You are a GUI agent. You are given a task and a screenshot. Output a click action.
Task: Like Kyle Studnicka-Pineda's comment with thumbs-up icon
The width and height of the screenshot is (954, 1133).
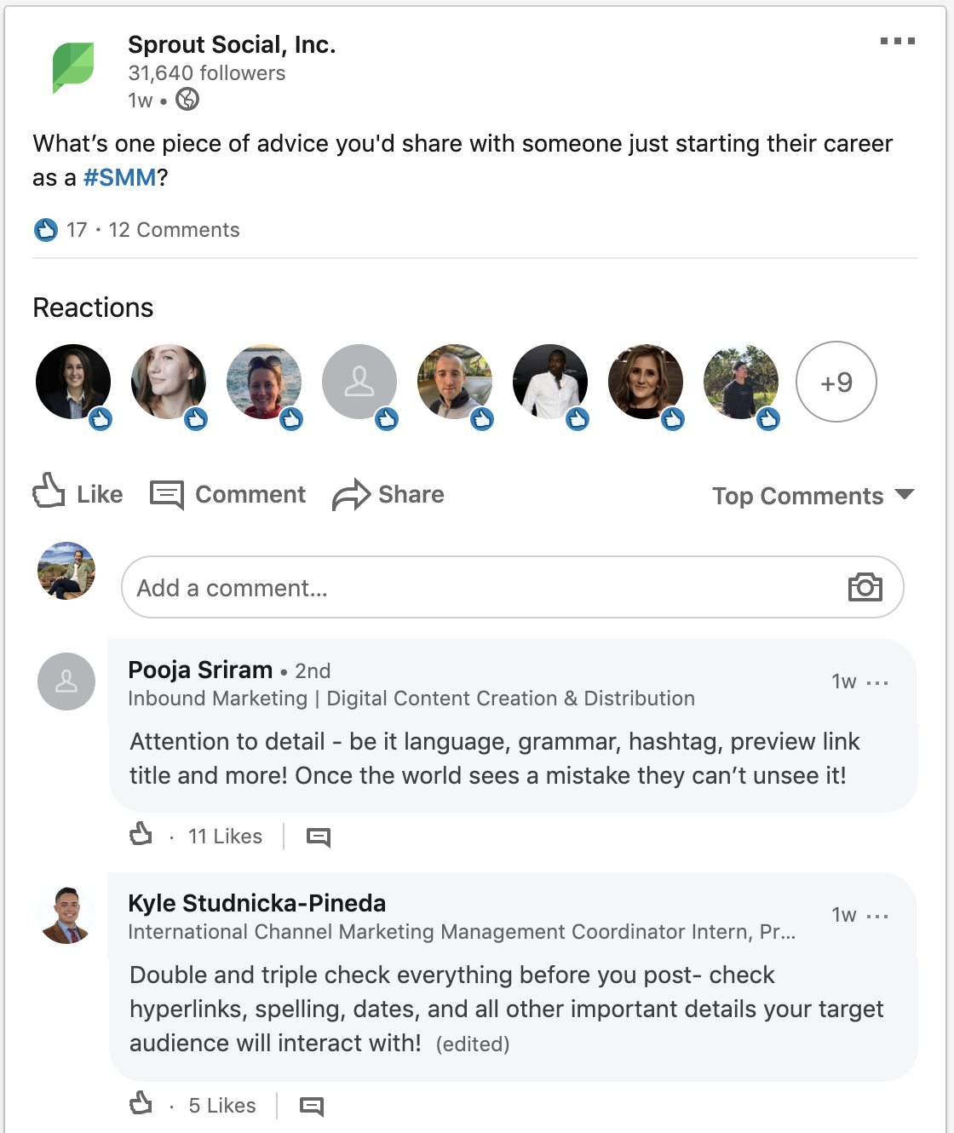(x=141, y=1103)
